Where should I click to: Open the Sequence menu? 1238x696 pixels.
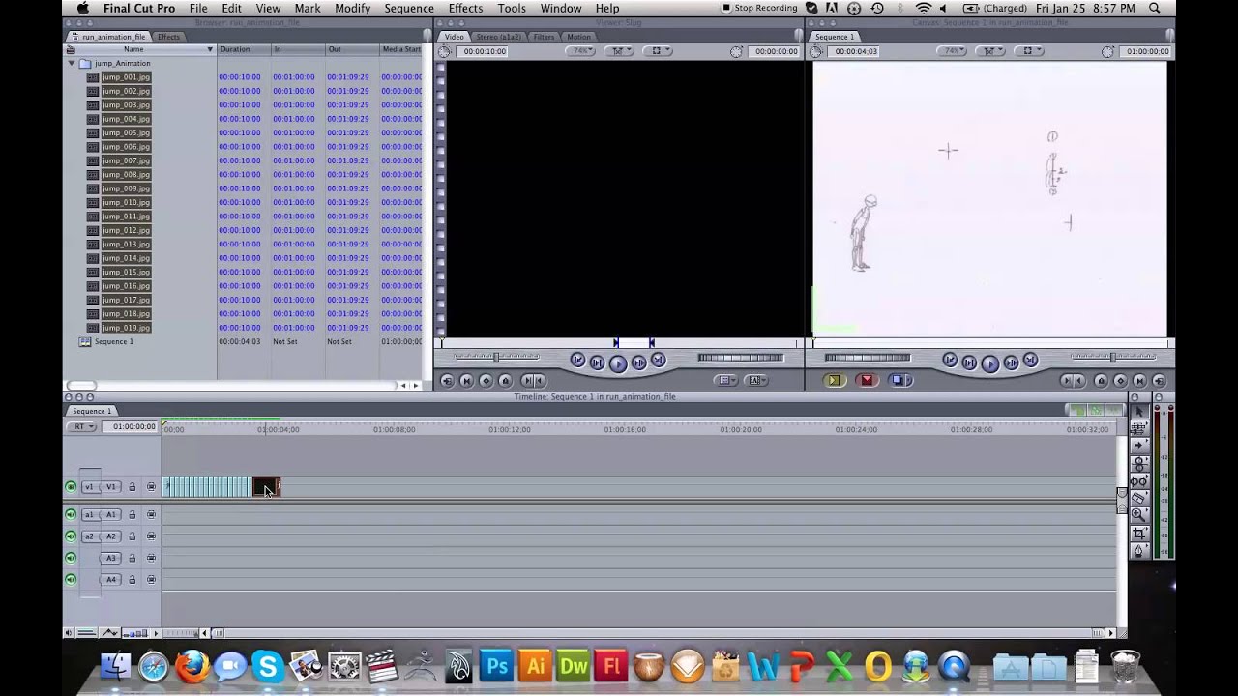click(409, 9)
